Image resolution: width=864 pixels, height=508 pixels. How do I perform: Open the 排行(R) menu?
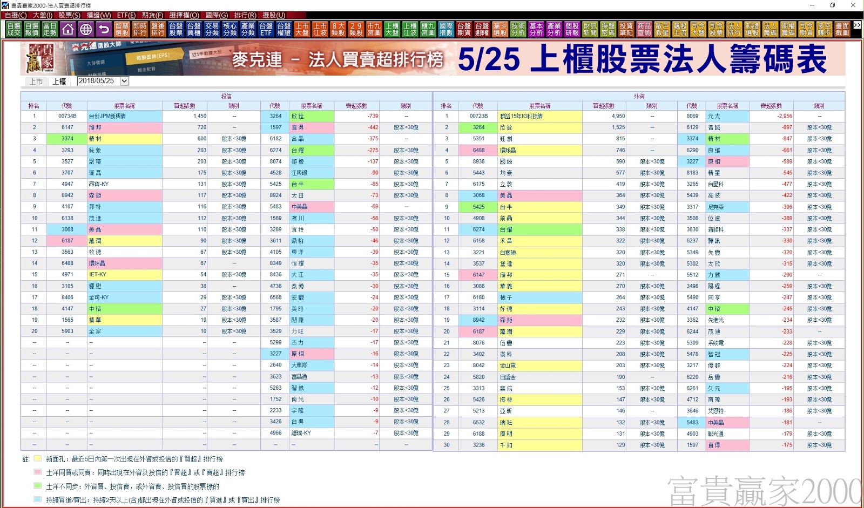[245, 15]
